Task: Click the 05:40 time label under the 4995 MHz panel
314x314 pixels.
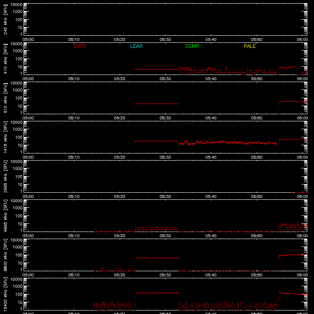Action: point(211,236)
